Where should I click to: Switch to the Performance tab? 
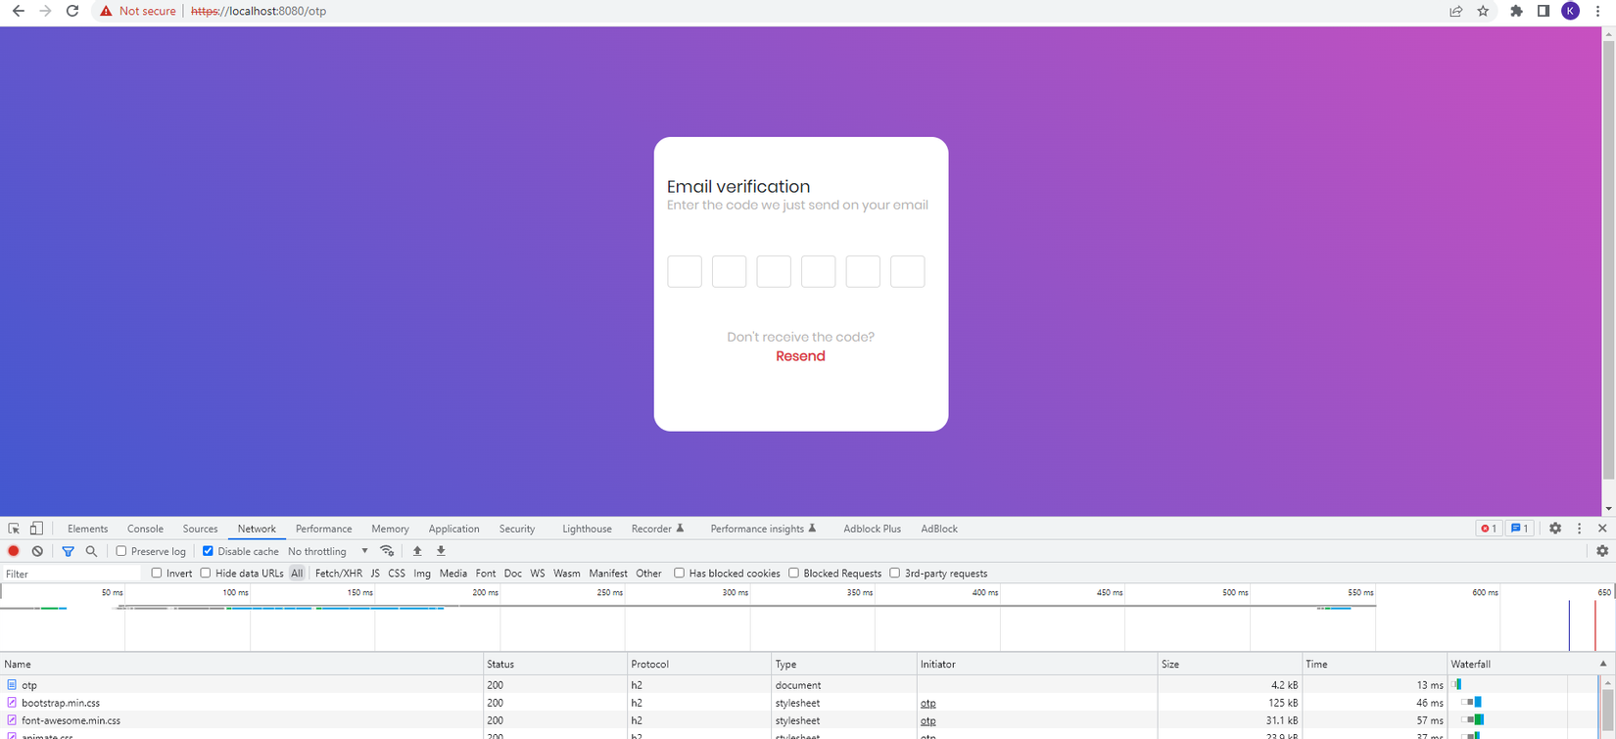323,529
